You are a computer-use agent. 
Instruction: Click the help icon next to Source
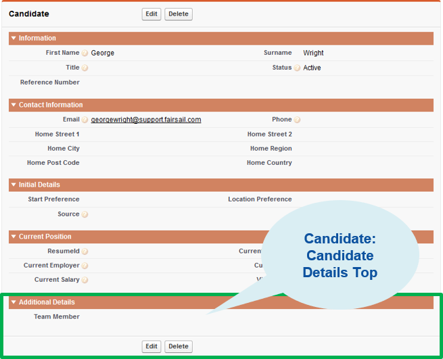[85, 215]
